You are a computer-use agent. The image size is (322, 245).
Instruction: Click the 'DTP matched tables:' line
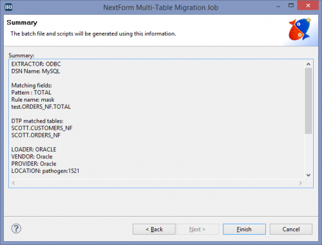tap(37, 121)
